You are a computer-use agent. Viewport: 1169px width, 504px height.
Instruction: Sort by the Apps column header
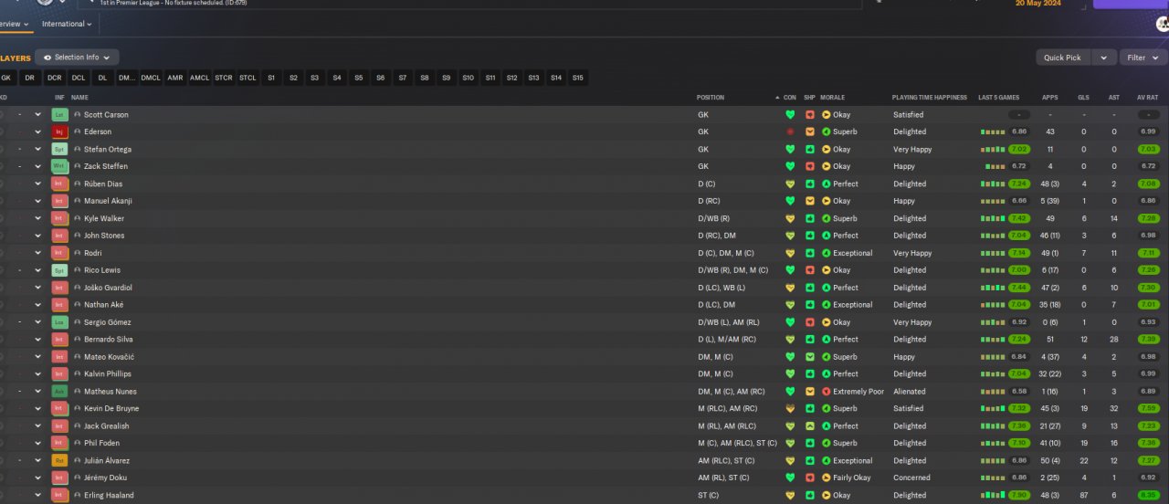[x=1050, y=98]
